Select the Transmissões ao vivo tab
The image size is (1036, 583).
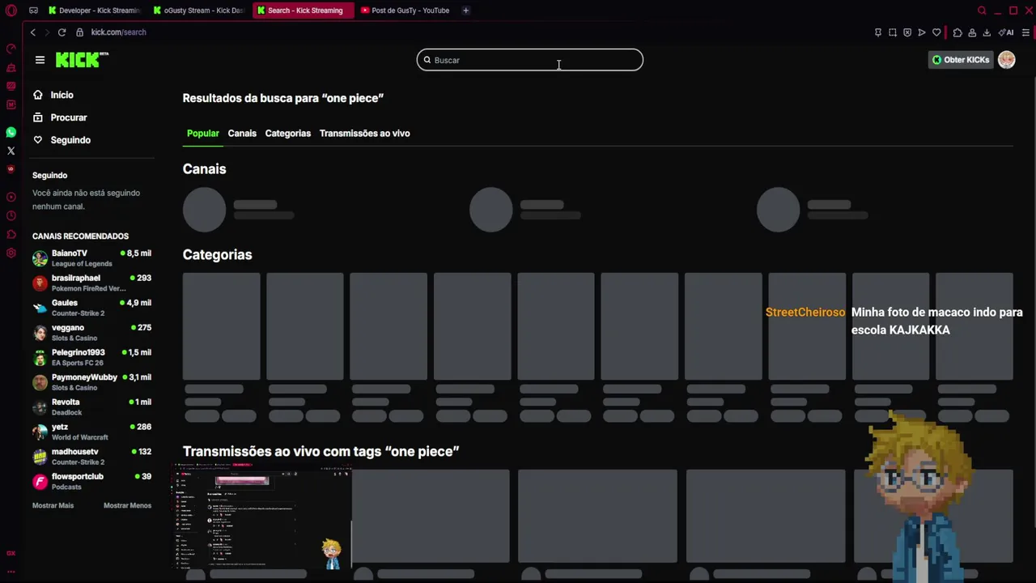(364, 133)
